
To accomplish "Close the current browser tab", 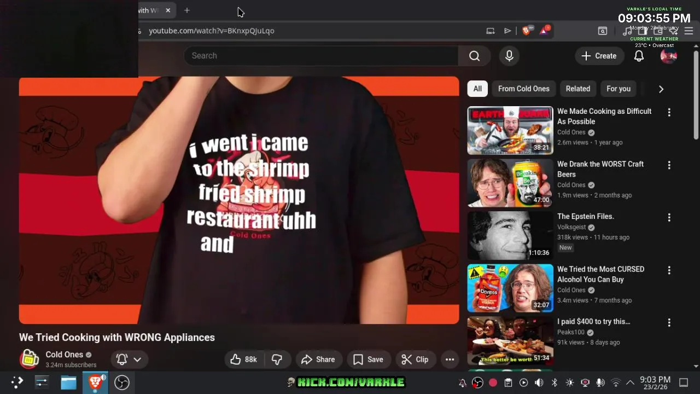I will (x=168, y=10).
